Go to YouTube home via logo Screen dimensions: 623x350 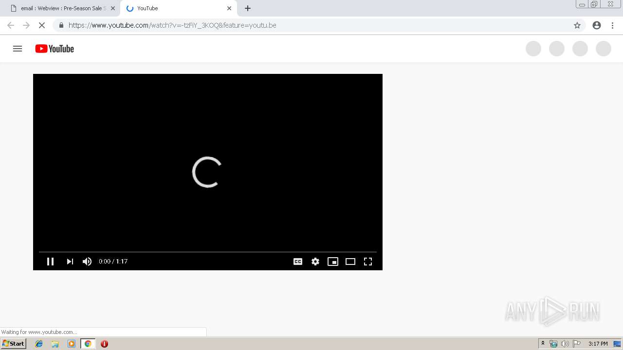pyautogui.click(x=55, y=49)
